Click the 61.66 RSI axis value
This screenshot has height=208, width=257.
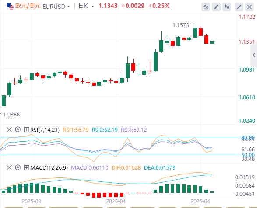248,150
